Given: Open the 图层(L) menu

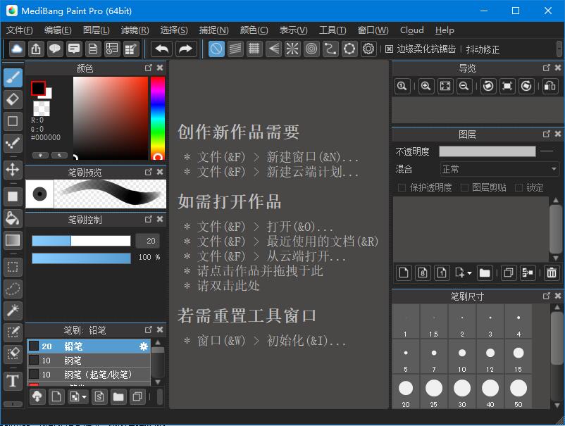Looking at the screenshot, I should [97, 30].
